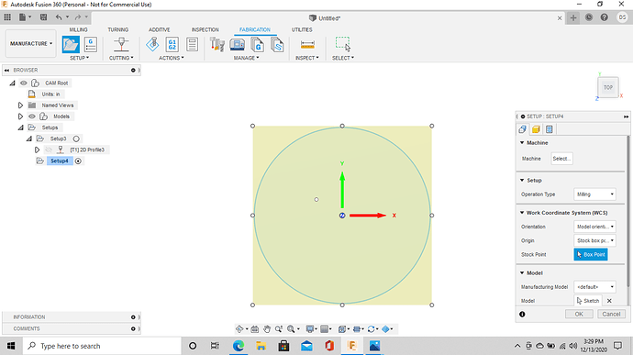Screen dimensions: 633x355
Task: Collapse the Setups tree node
Action: point(20,128)
